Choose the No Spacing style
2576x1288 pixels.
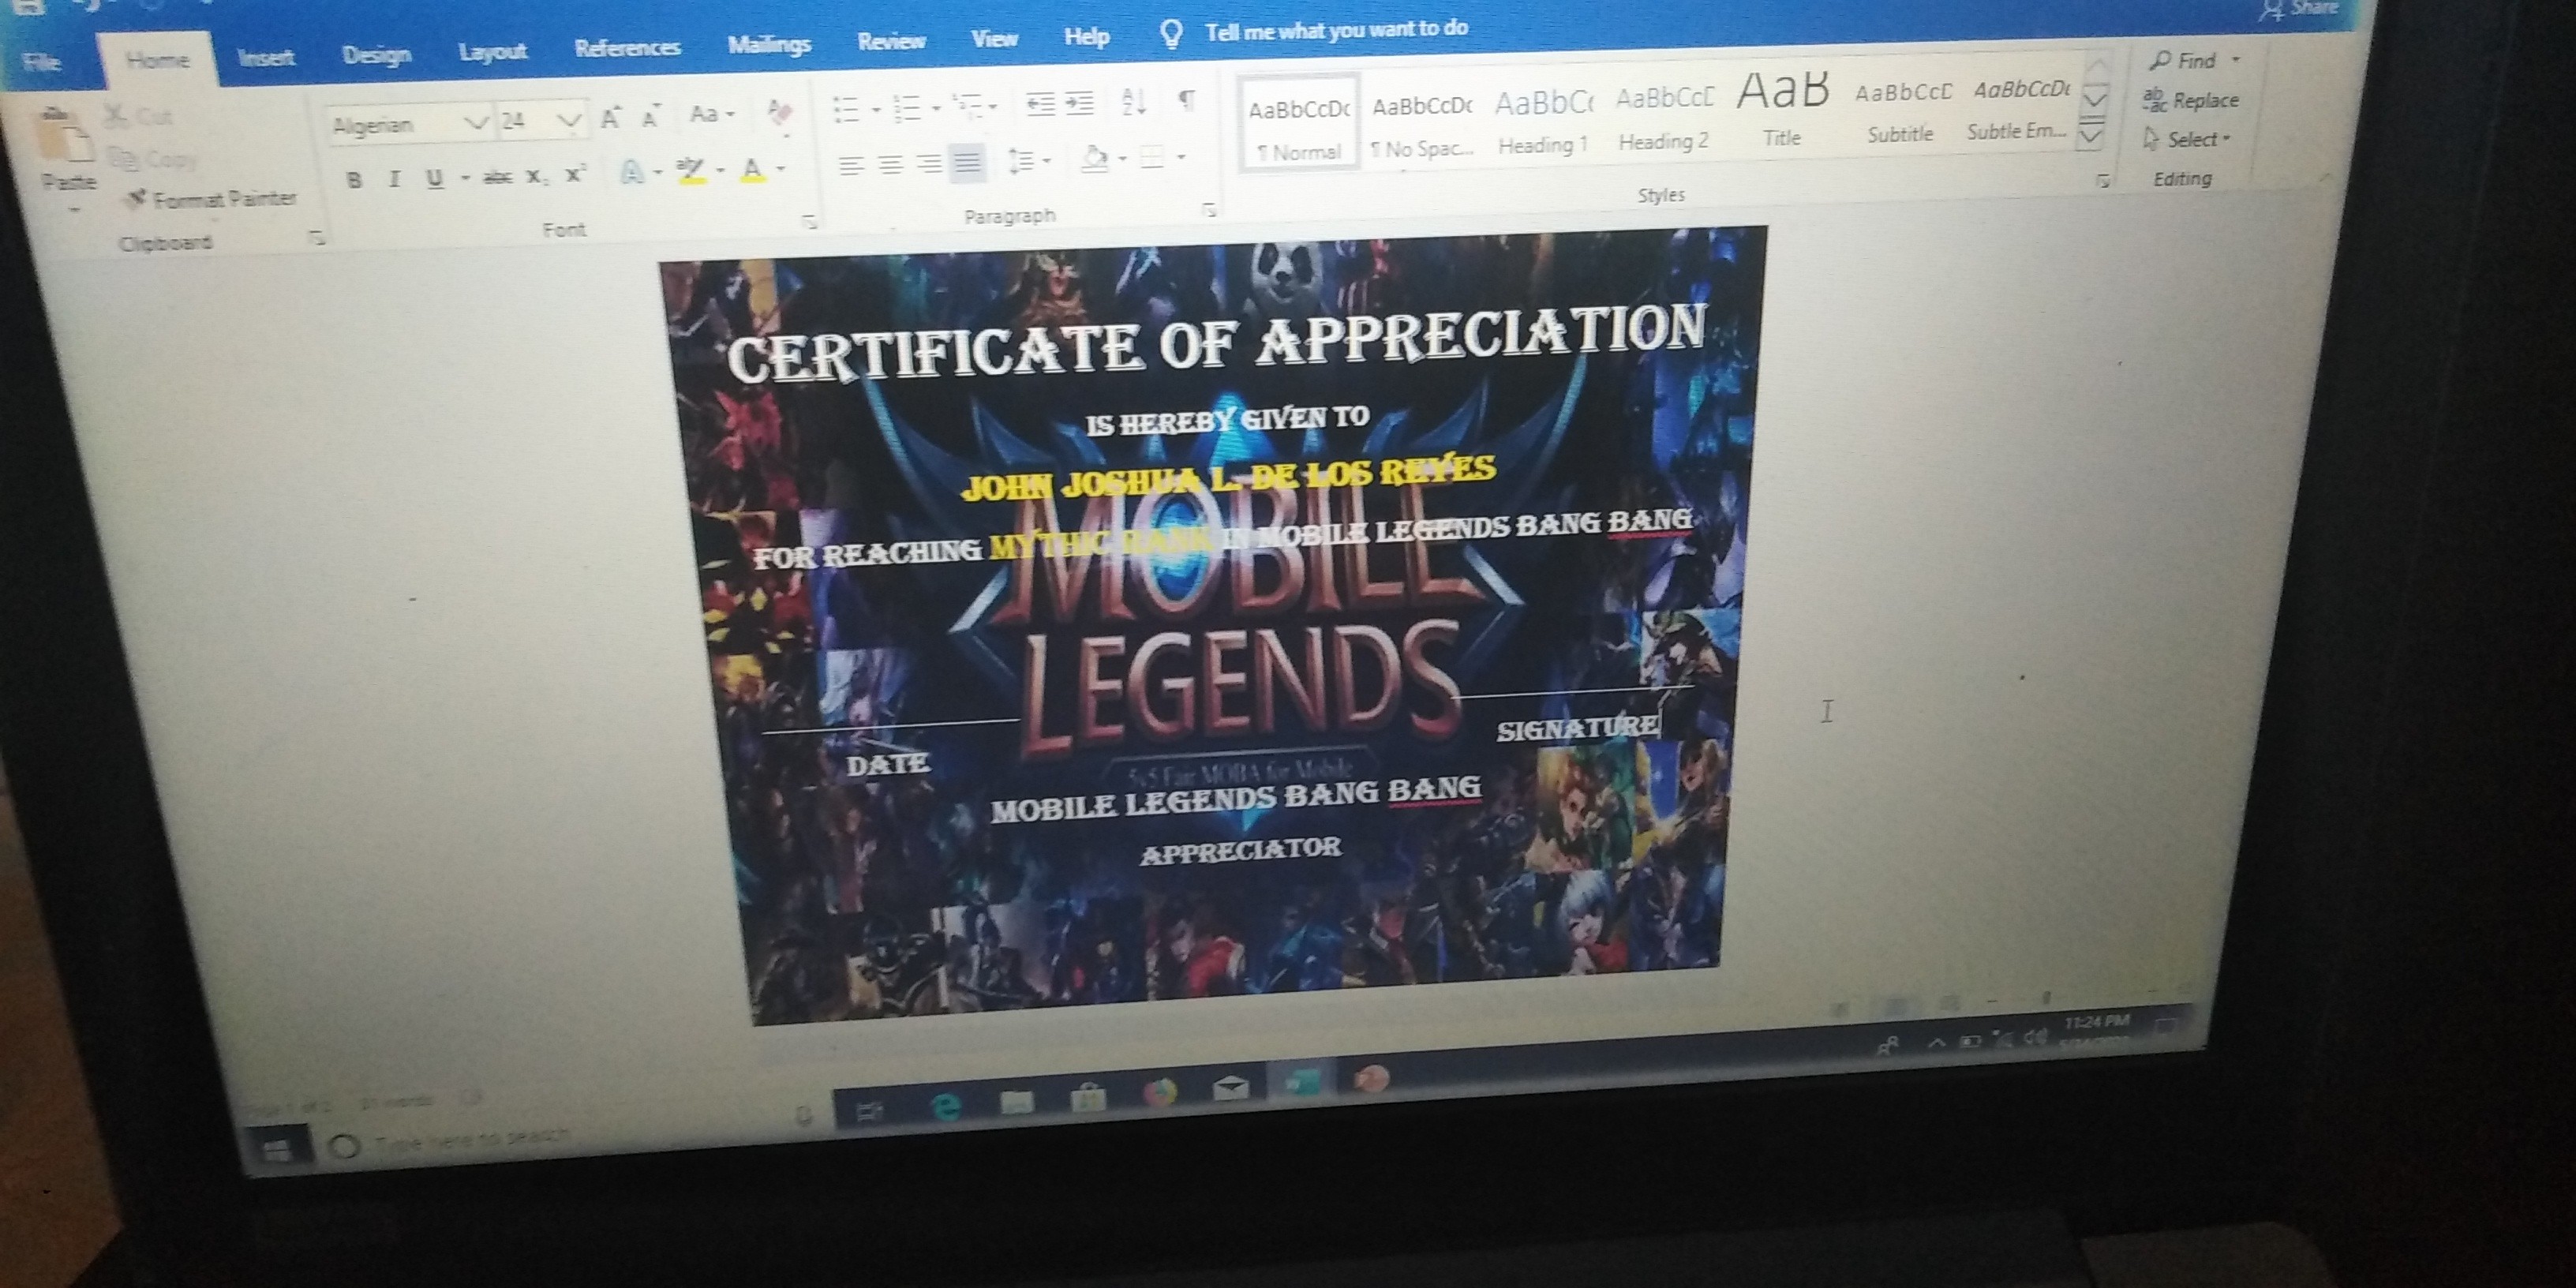(1421, 126)
